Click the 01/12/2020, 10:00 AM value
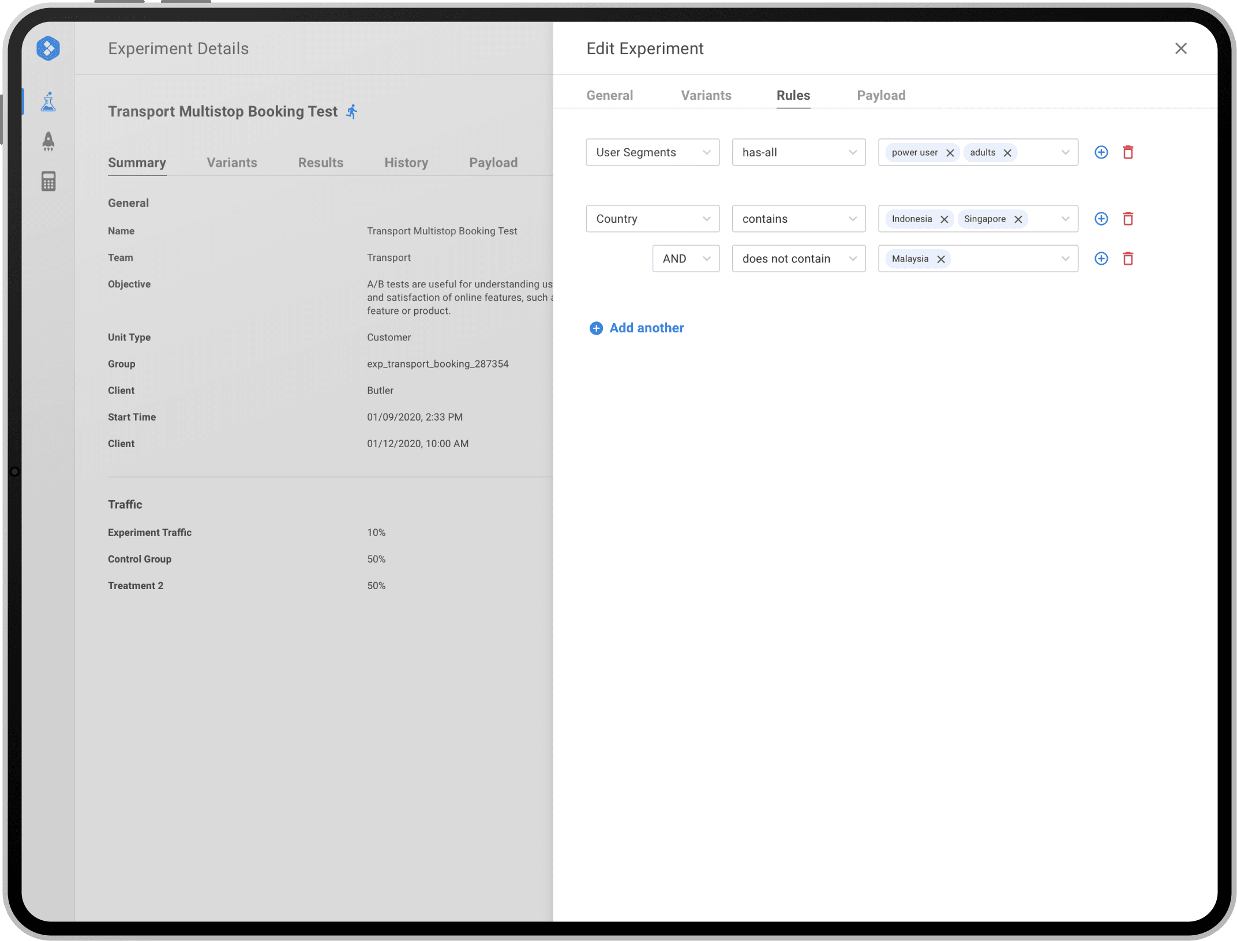The width and height of the screenshot is (1237, 941). [418, 444]
